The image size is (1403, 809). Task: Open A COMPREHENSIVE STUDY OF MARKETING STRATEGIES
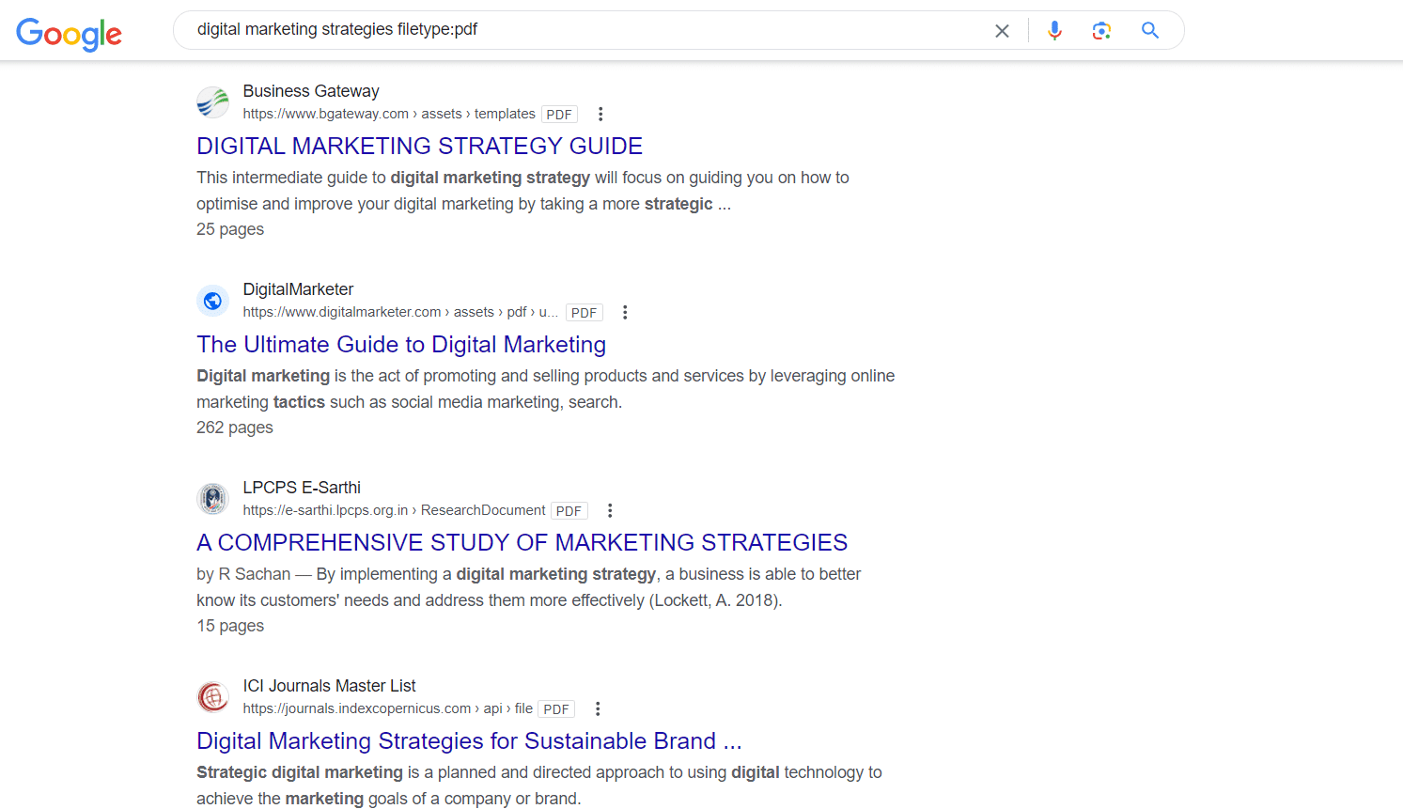(x=522, y=542)
